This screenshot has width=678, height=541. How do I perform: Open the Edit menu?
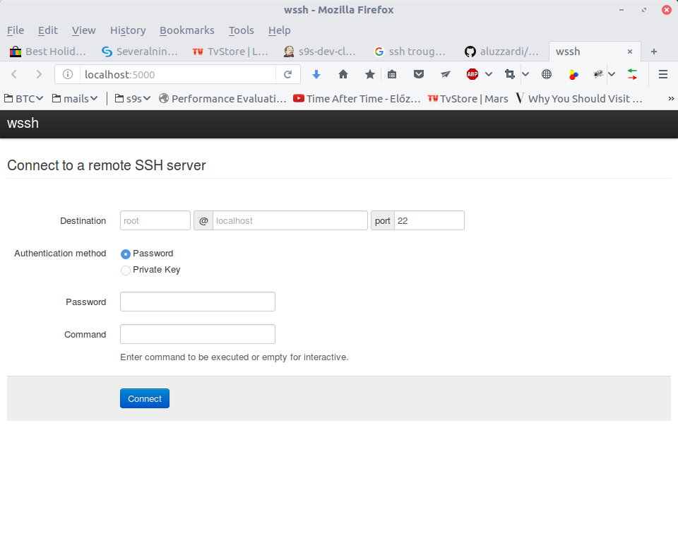click(x=47, y=30)
